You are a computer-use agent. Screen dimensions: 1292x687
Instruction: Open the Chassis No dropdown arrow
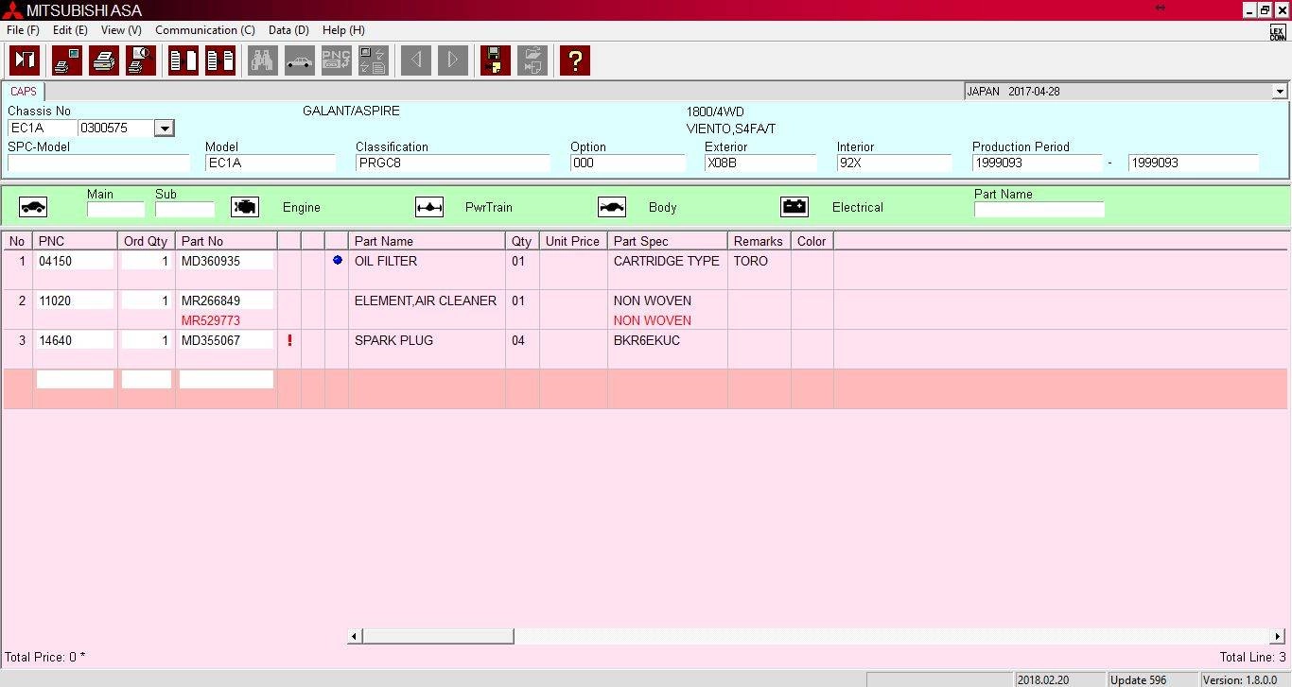point(164,129)
